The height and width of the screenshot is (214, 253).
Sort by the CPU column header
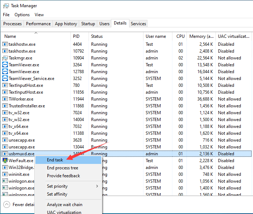(180, 36)
